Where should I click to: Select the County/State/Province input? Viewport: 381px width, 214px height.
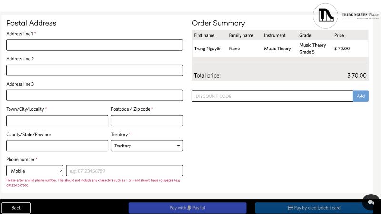(x=57, y=146)
